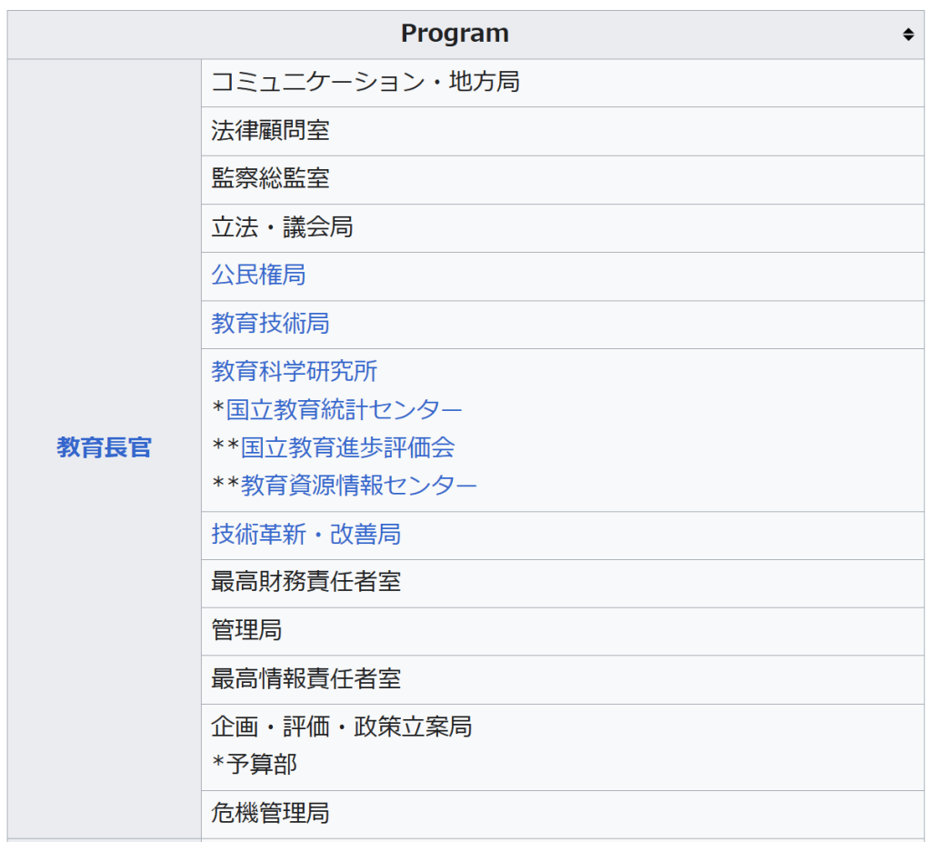Open the 国立教育進歩評価会 link

tap(347, 447)
